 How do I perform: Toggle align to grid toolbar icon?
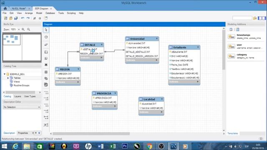[x=40, y=18]
